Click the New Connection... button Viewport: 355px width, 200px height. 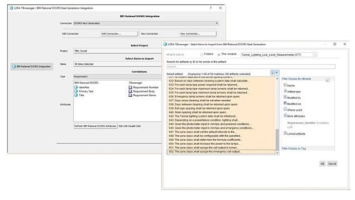coord(198,34)
